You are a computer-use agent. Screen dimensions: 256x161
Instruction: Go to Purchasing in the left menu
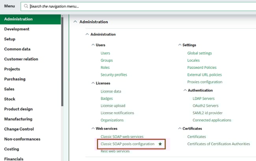(15, 79)
